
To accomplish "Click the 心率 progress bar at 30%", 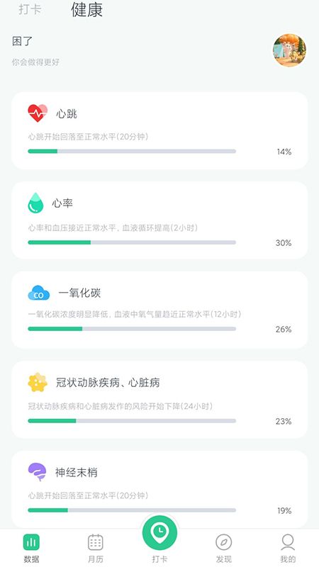I will (x=132, y=242).
